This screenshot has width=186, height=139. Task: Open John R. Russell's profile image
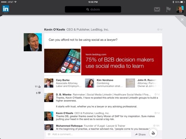(130, 83)
